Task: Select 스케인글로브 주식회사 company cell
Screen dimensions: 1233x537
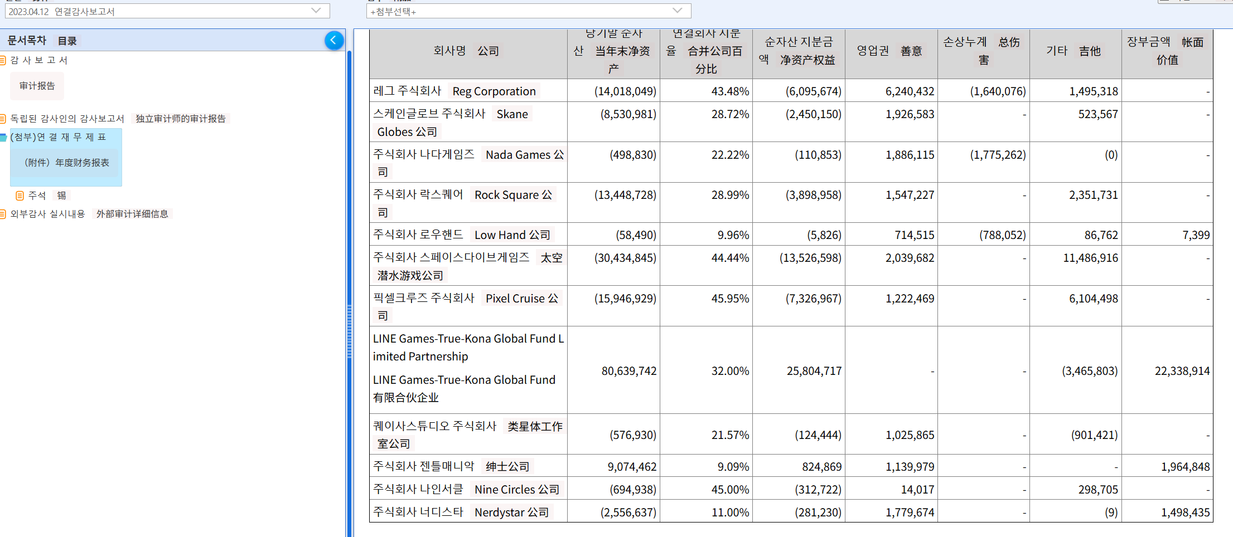Action: (468, 123)
